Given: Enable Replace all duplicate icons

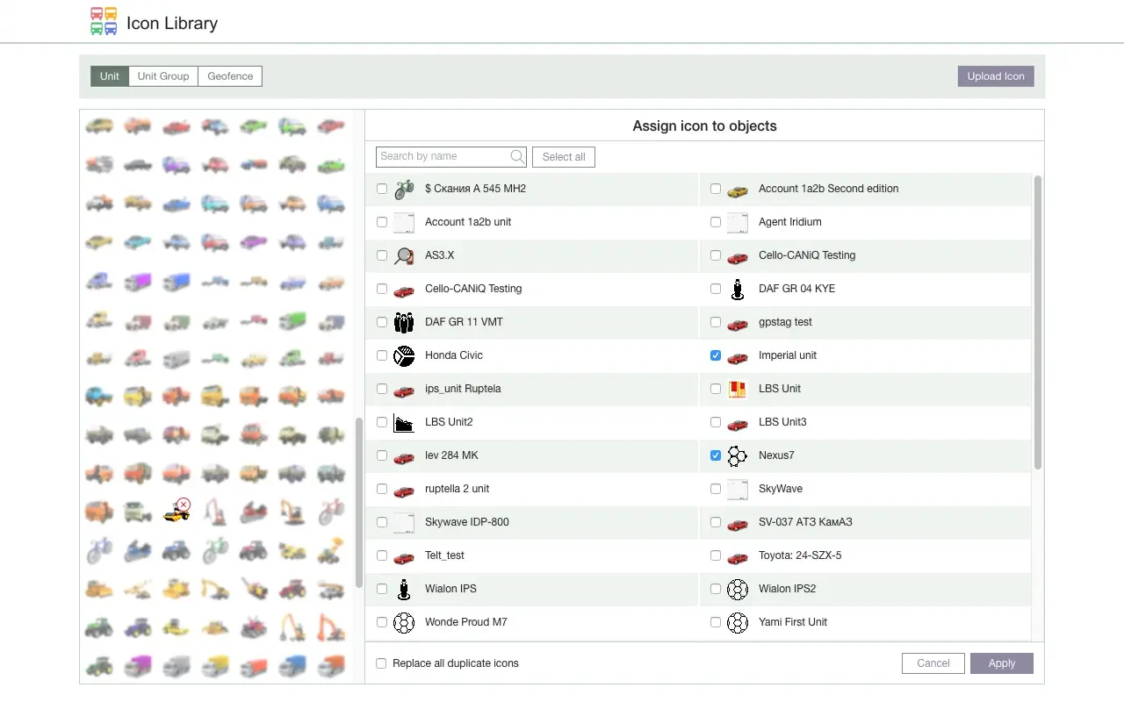Looking at the screenshot, I should (381, 663).
